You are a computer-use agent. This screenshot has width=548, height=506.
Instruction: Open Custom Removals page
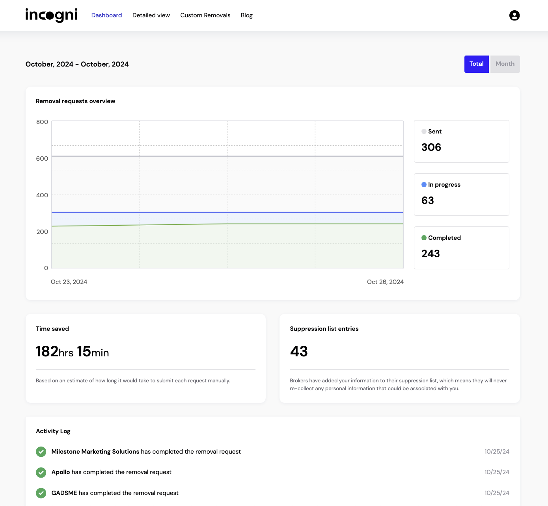(205, 15)
